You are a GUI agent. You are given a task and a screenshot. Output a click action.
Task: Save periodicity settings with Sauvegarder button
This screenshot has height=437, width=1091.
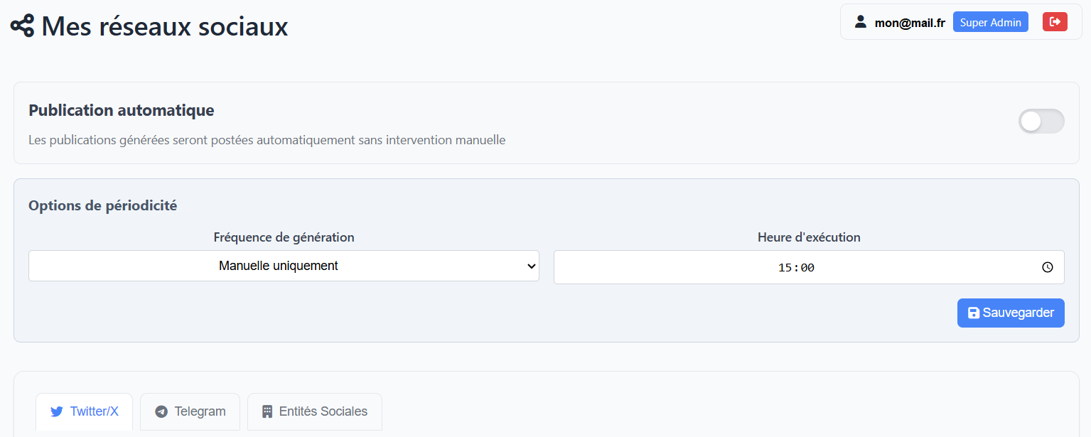coord(1011,313)
